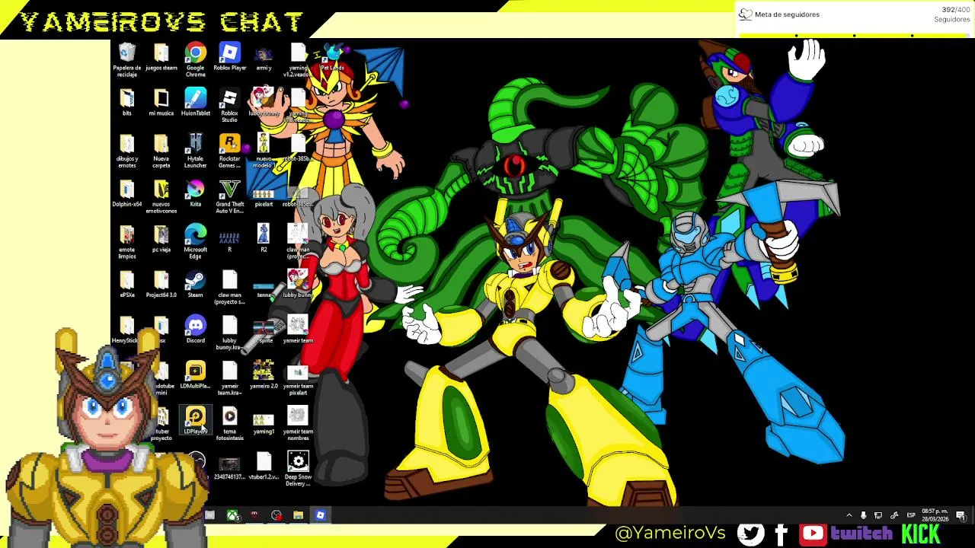Screen dimensions: 975x548
Task: Launch the Roblox Player shortcut
Action: click(x=229, y=57)
